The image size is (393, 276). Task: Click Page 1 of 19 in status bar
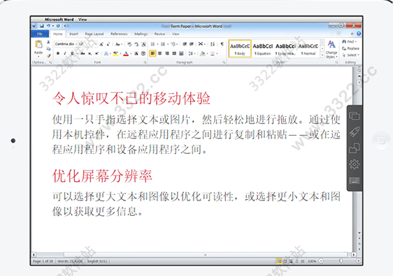43,261
